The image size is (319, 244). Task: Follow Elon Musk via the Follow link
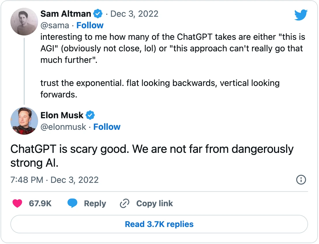(107, 127)
